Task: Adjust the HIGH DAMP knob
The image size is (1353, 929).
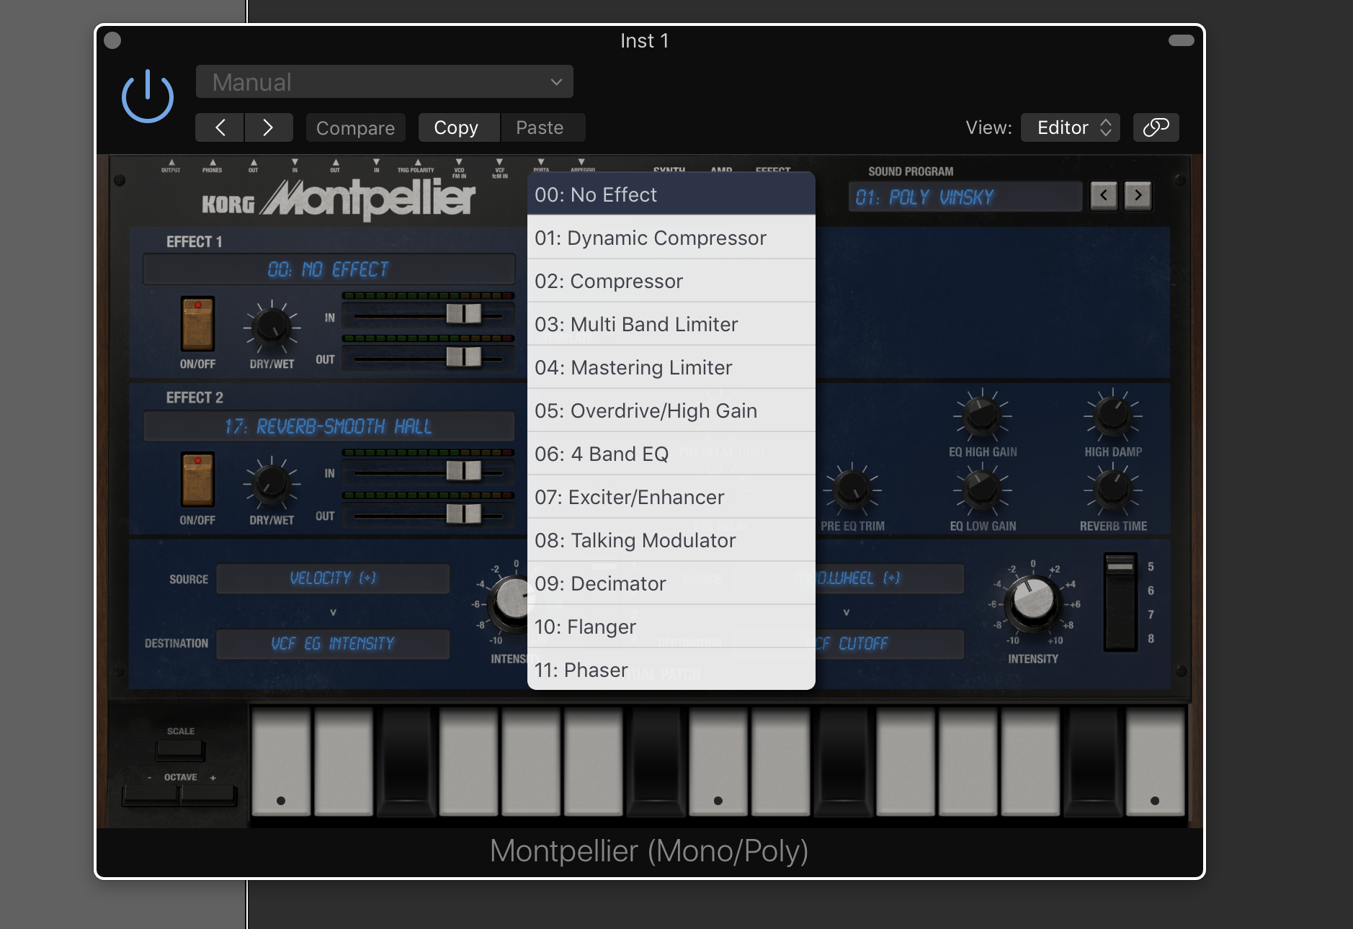Action: (x=1113, y=416)
